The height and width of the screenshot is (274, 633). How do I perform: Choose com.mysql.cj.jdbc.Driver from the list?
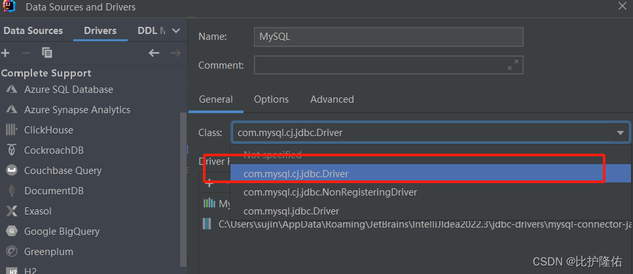(430, 173)
